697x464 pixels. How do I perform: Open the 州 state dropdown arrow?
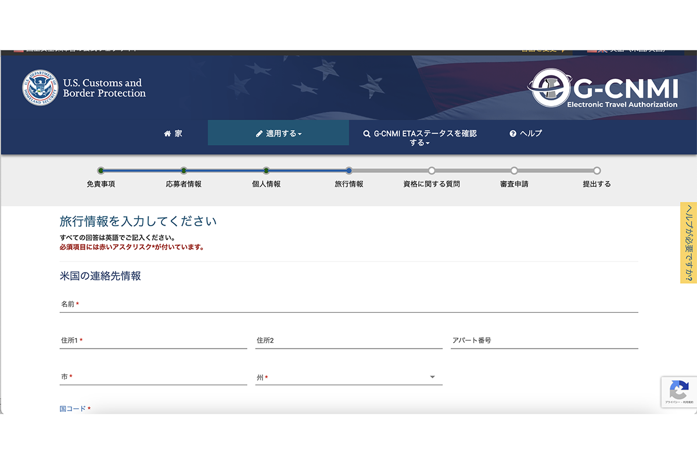(x=432, y=378)
